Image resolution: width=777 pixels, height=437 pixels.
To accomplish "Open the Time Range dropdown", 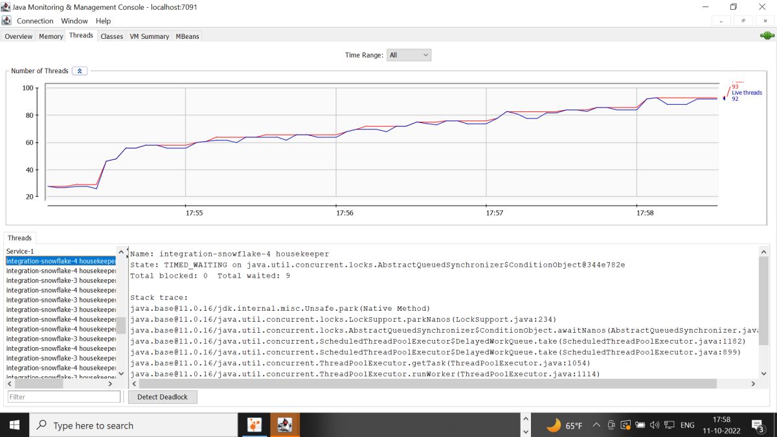I will pyautogui.click(x=409, y=55).
